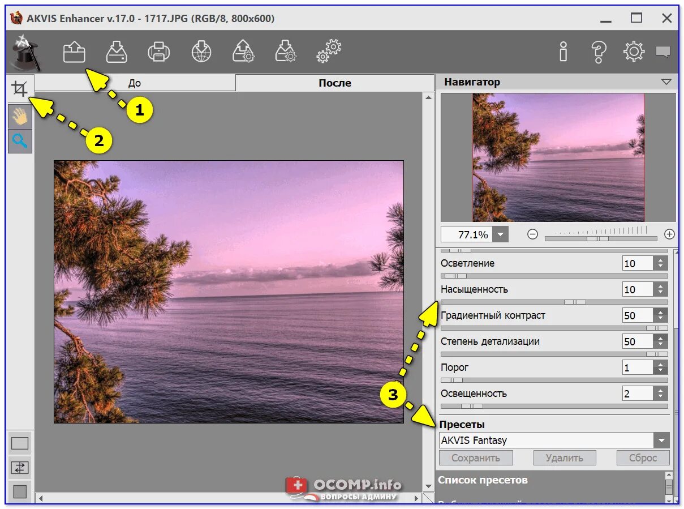This screenshot has width=684, height=509.
Task: Export presets with the gear download icon
Action: click(286, 52)
